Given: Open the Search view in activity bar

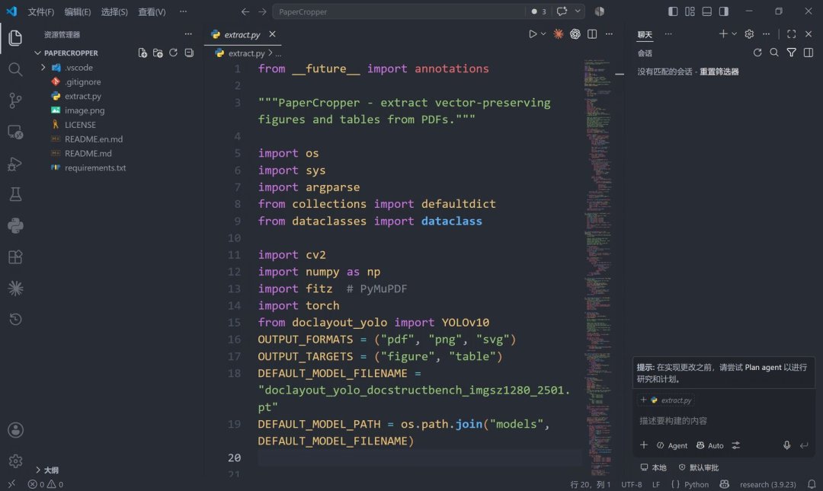Looking at the screenshot, I should coord(15,69).
